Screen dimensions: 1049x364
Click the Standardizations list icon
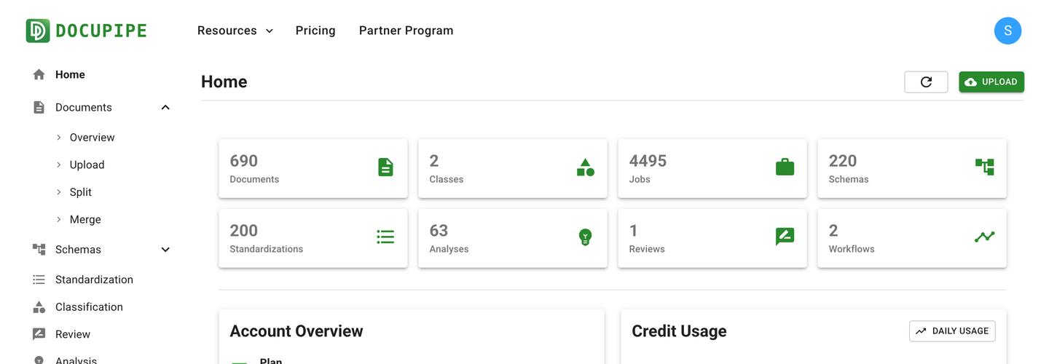[x=385, y=237]
